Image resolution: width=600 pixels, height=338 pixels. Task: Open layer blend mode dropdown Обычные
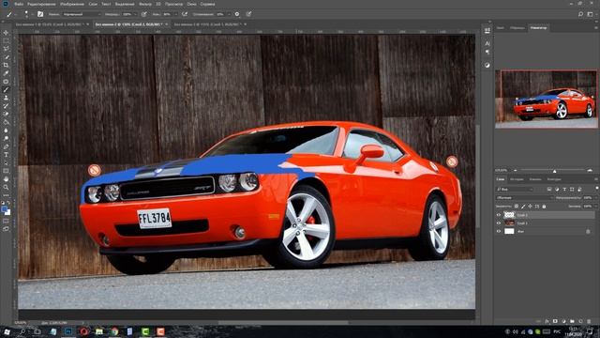(x=525, y=198)
